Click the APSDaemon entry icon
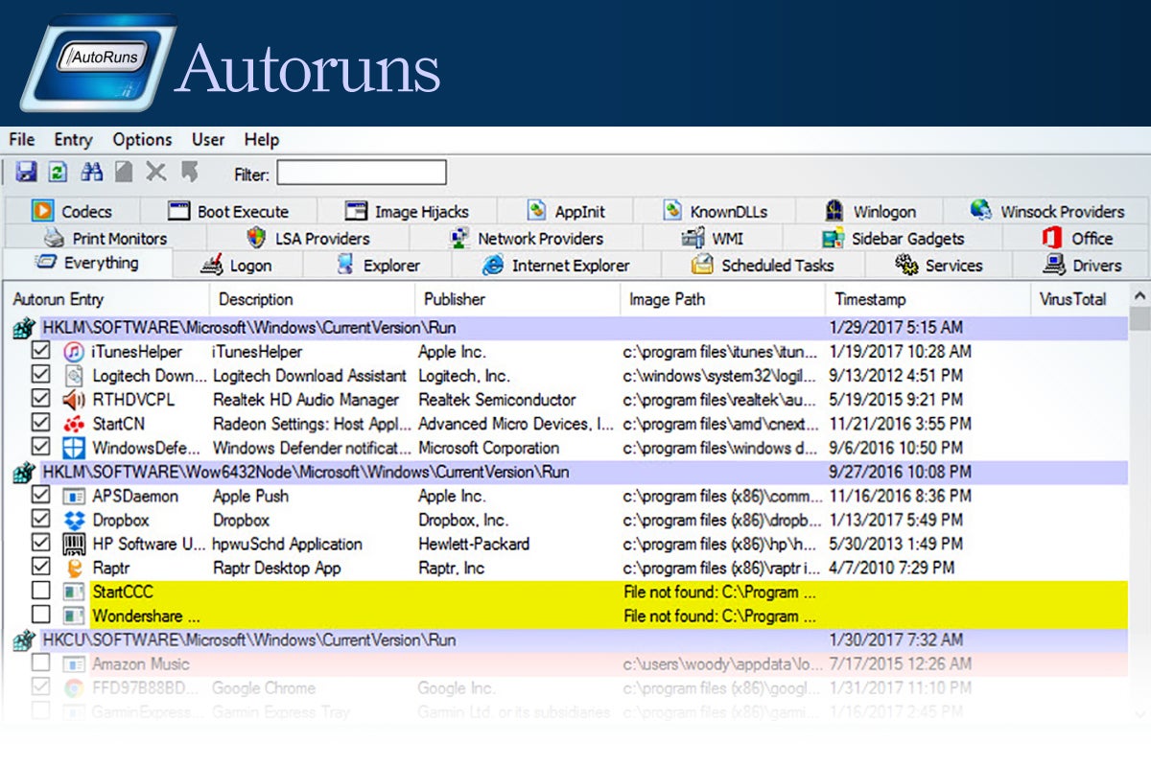1151x767 pixels. [74, 496]
